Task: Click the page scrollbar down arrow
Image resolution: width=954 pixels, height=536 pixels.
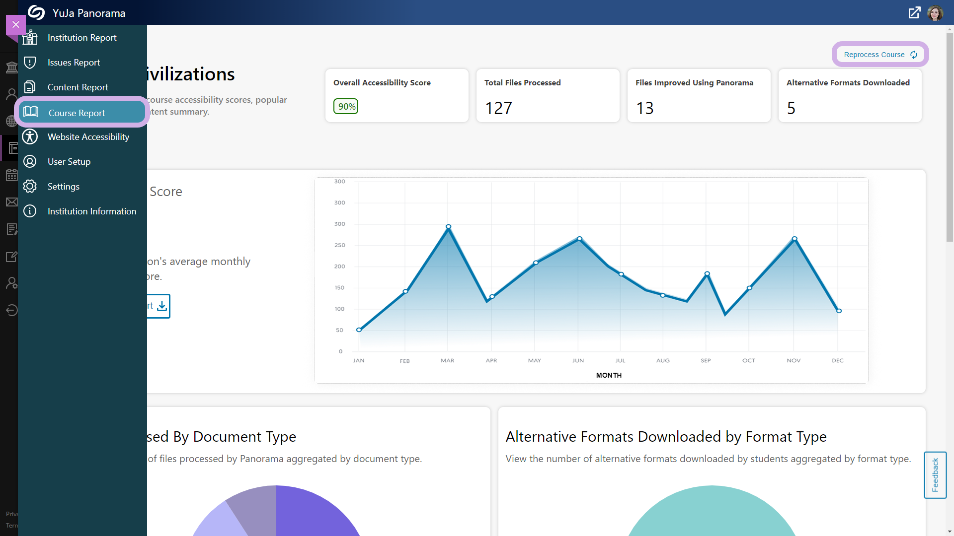Action: (x=950, y=532)
